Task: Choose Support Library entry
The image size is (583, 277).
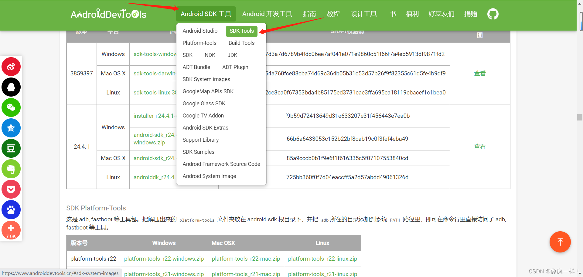Action: click(x=201, y=140)
